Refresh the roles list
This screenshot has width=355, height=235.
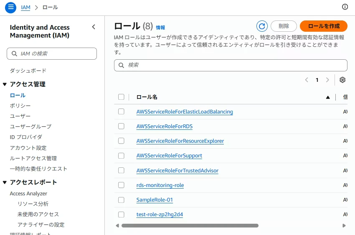click(x=262, y=26)
